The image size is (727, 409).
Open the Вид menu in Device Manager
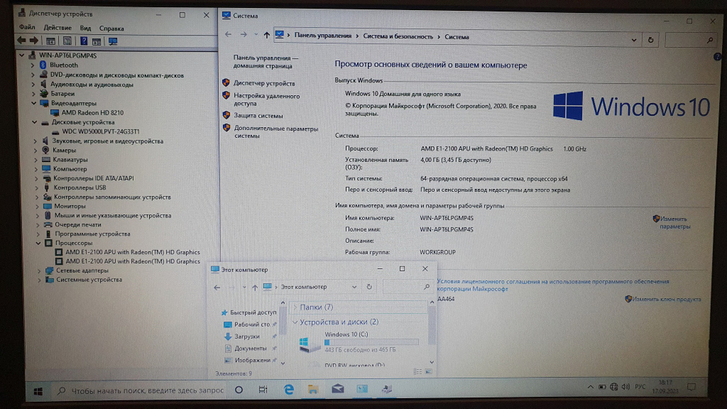click(85, 28)
